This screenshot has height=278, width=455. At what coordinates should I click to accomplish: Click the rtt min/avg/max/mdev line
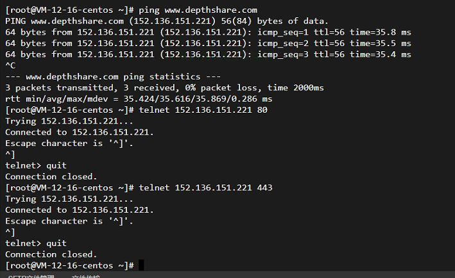click(139, 99)
